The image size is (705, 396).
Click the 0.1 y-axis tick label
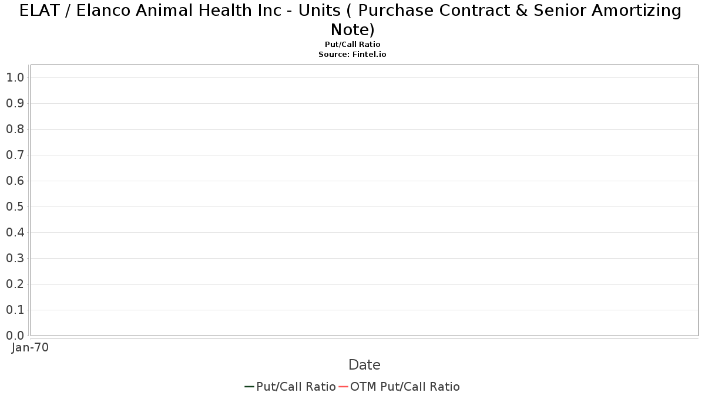15,310
